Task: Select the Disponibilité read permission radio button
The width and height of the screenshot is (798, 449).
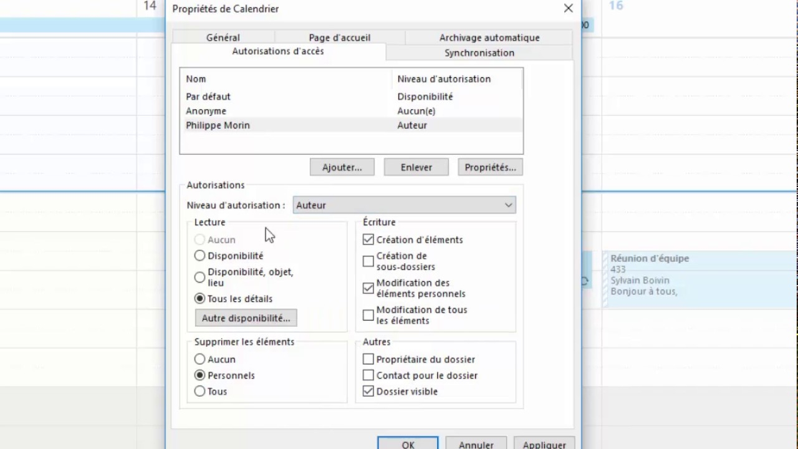Action: pos(199,256)
